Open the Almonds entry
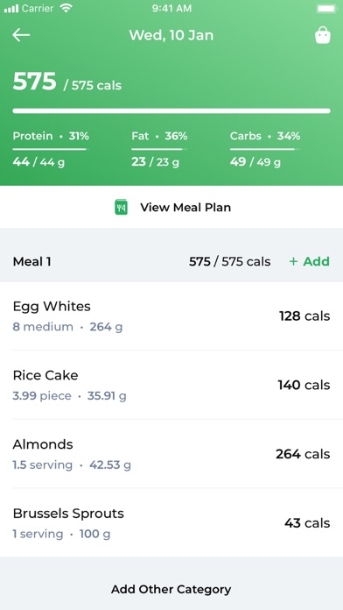343x610 pixels. [171, 454]
